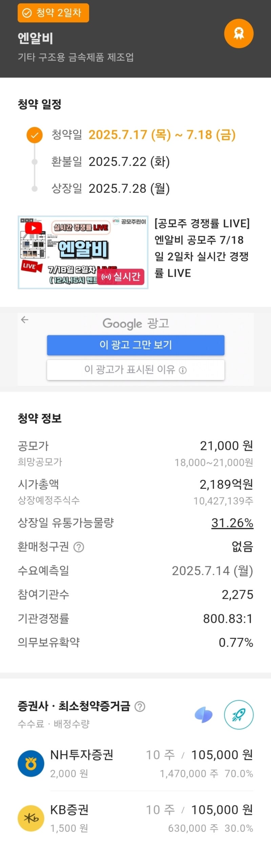Image resolution: width=271 pixels, height=852 pixels.
Task: Select the KB증권 brokerage row
Action: [x=135, y=818]
